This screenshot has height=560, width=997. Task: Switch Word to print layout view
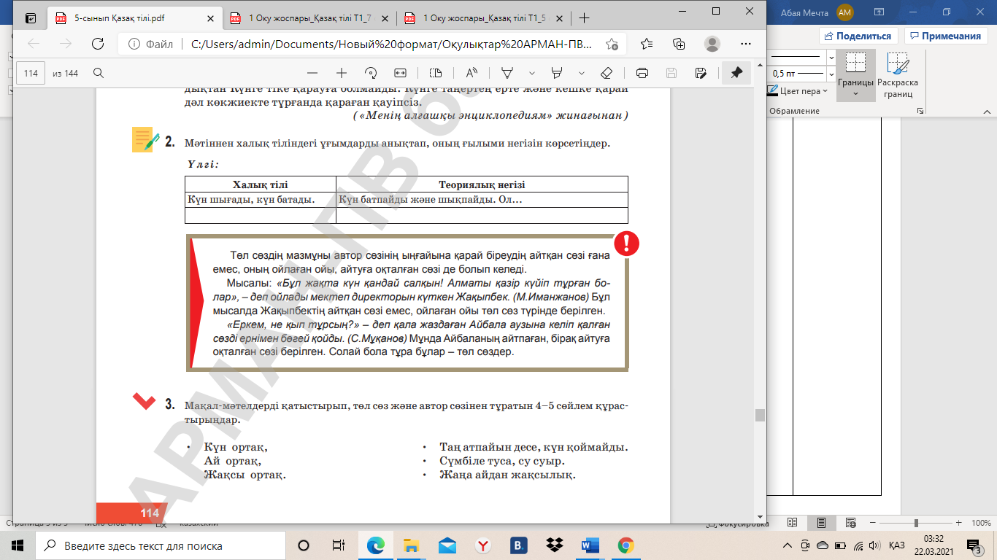[822, 524]
